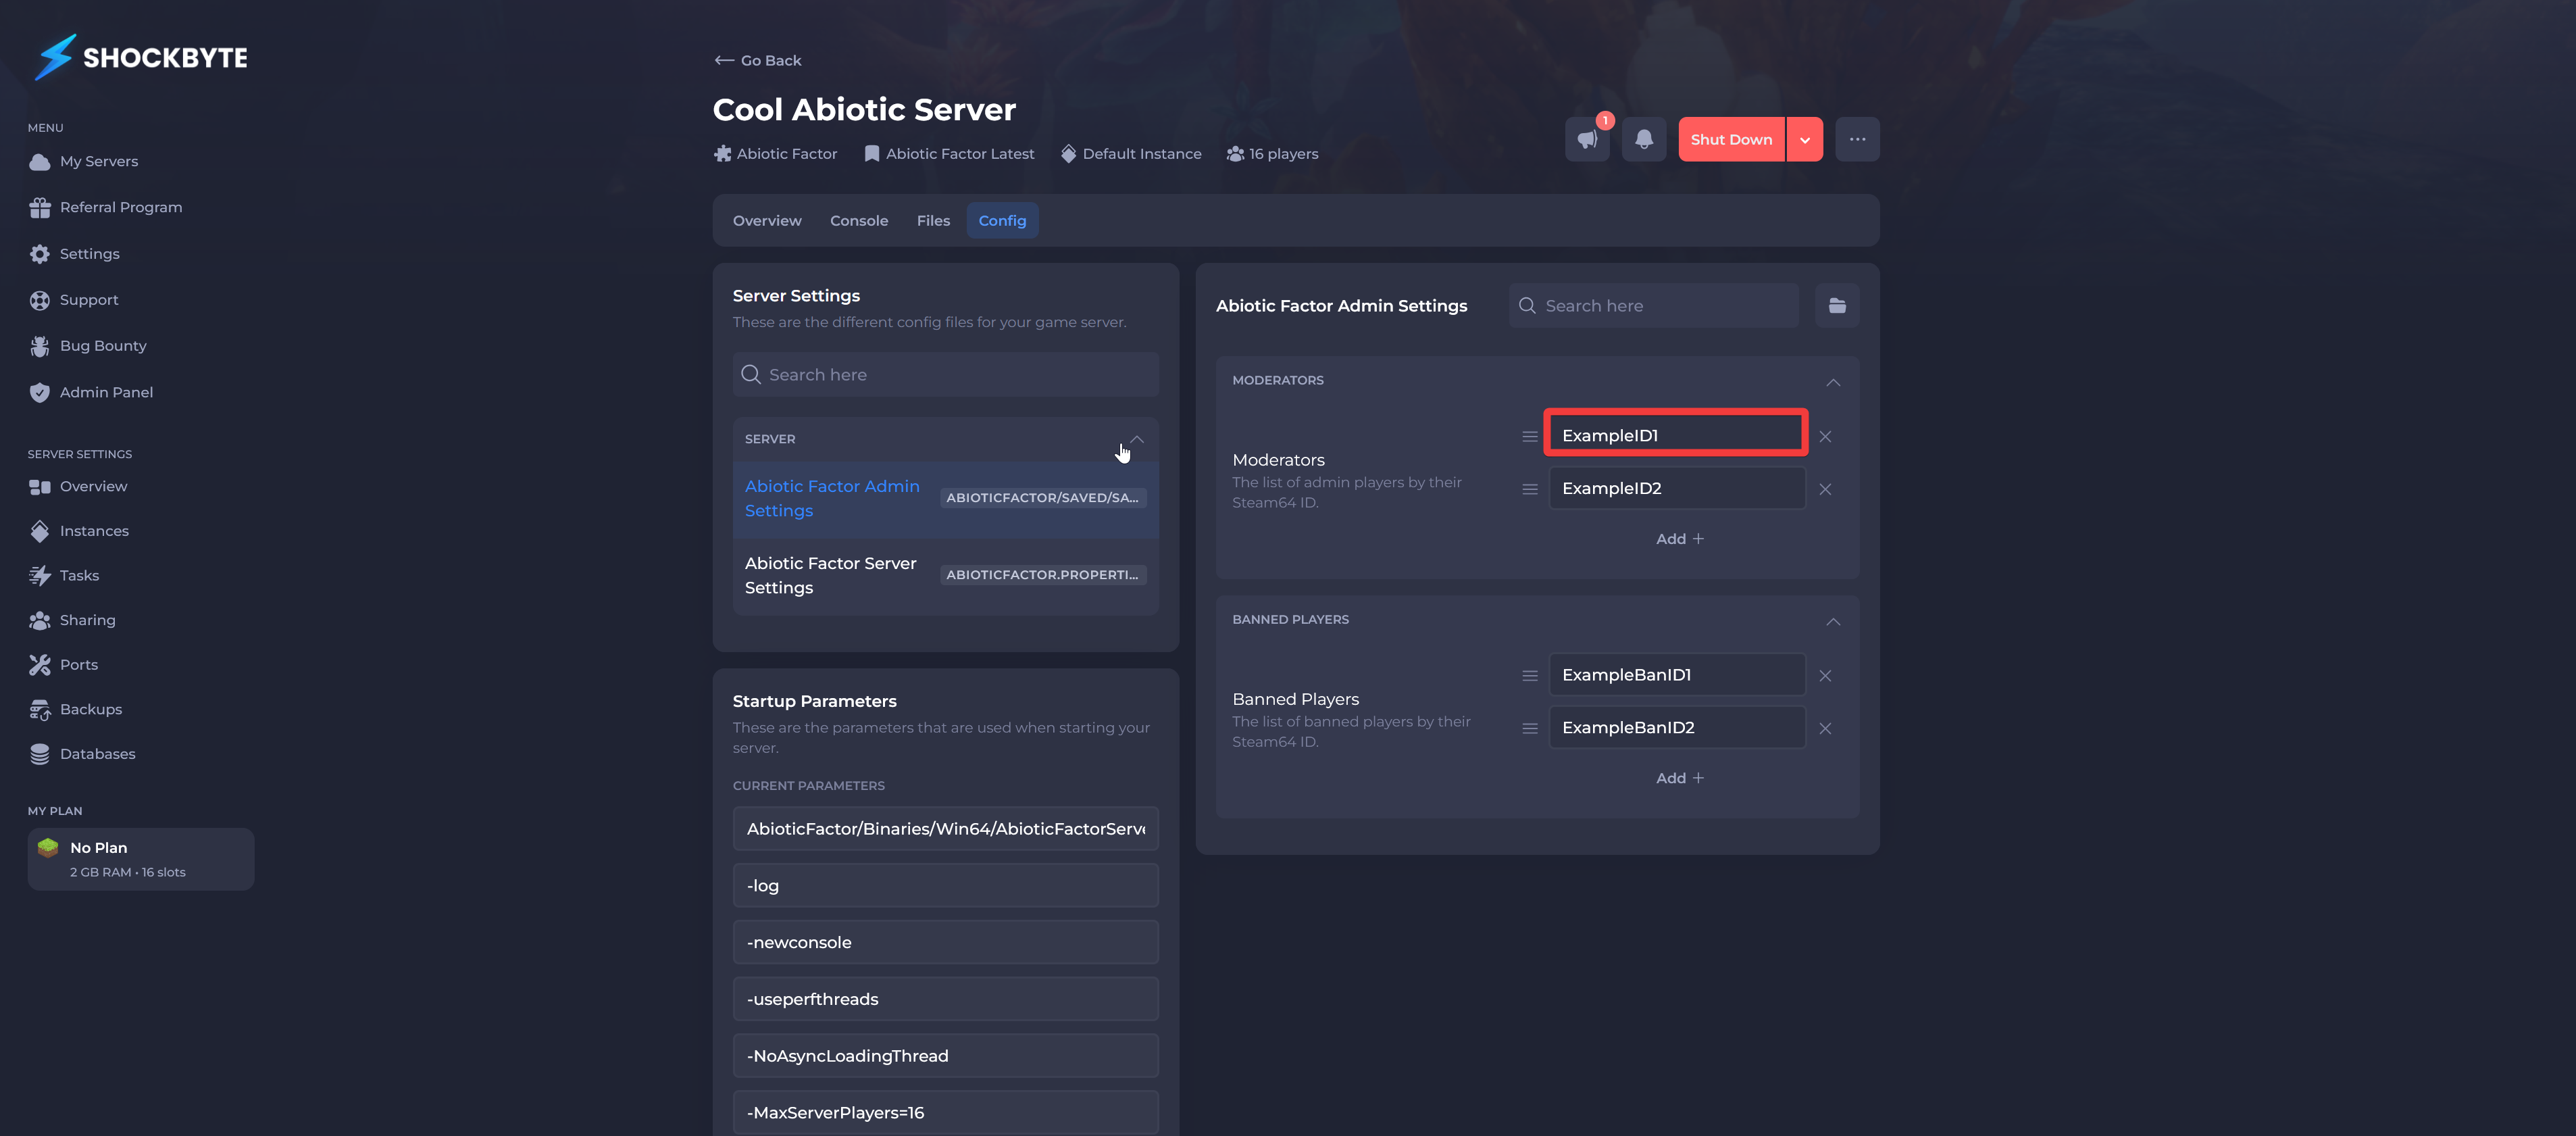2576x1136 pixels.
Task: Click the Server Settings search field
Action: (945, 375)
